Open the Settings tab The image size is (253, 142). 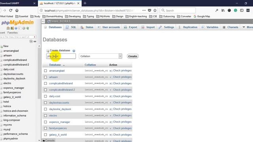click(x=166, y=27)
